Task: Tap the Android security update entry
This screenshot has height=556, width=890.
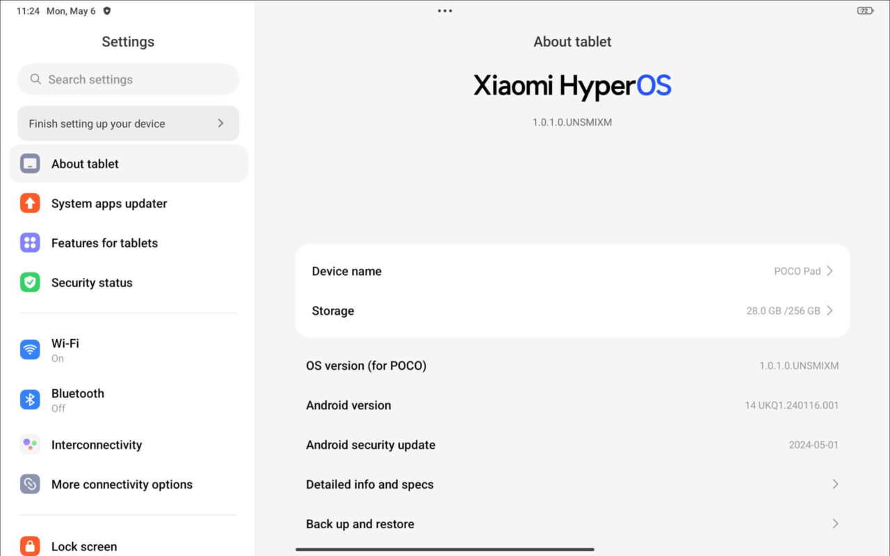Action: click(x=572, y=445)
